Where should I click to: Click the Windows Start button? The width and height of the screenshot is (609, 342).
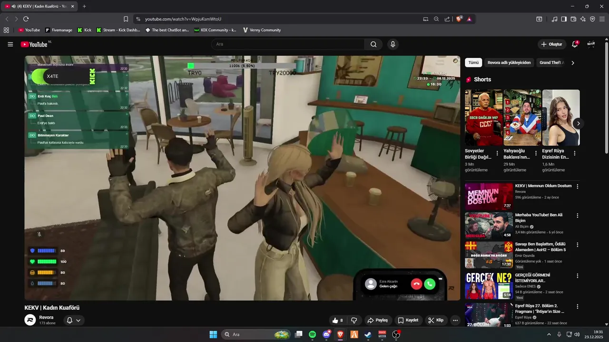(213, 334)
